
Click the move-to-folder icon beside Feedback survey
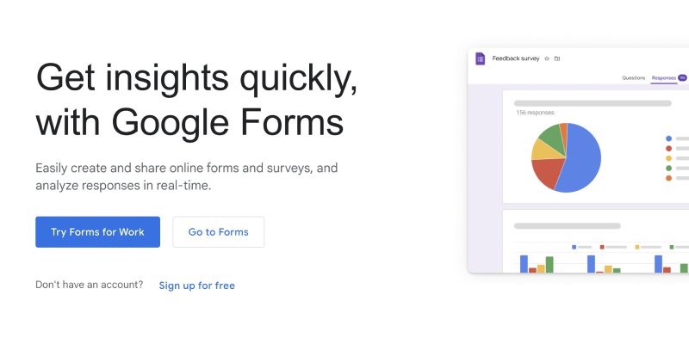click(557, 58)
